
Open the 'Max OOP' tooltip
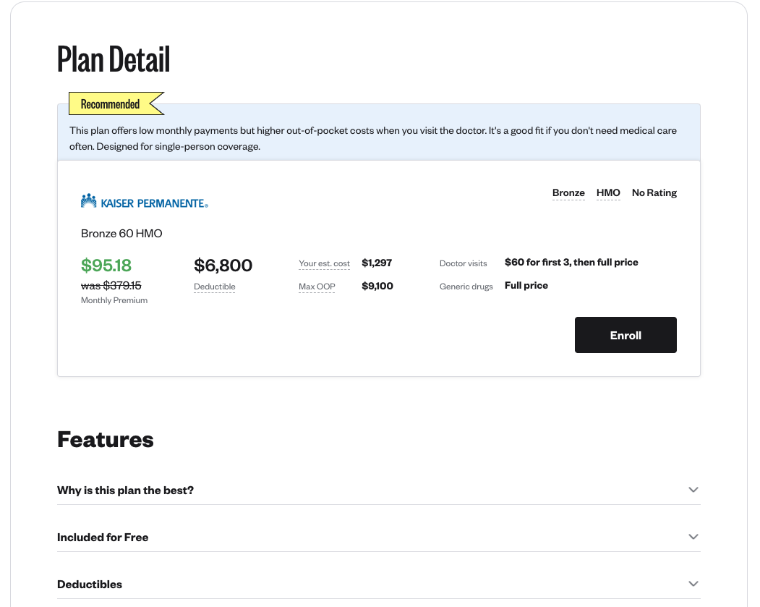pos(317,286)
